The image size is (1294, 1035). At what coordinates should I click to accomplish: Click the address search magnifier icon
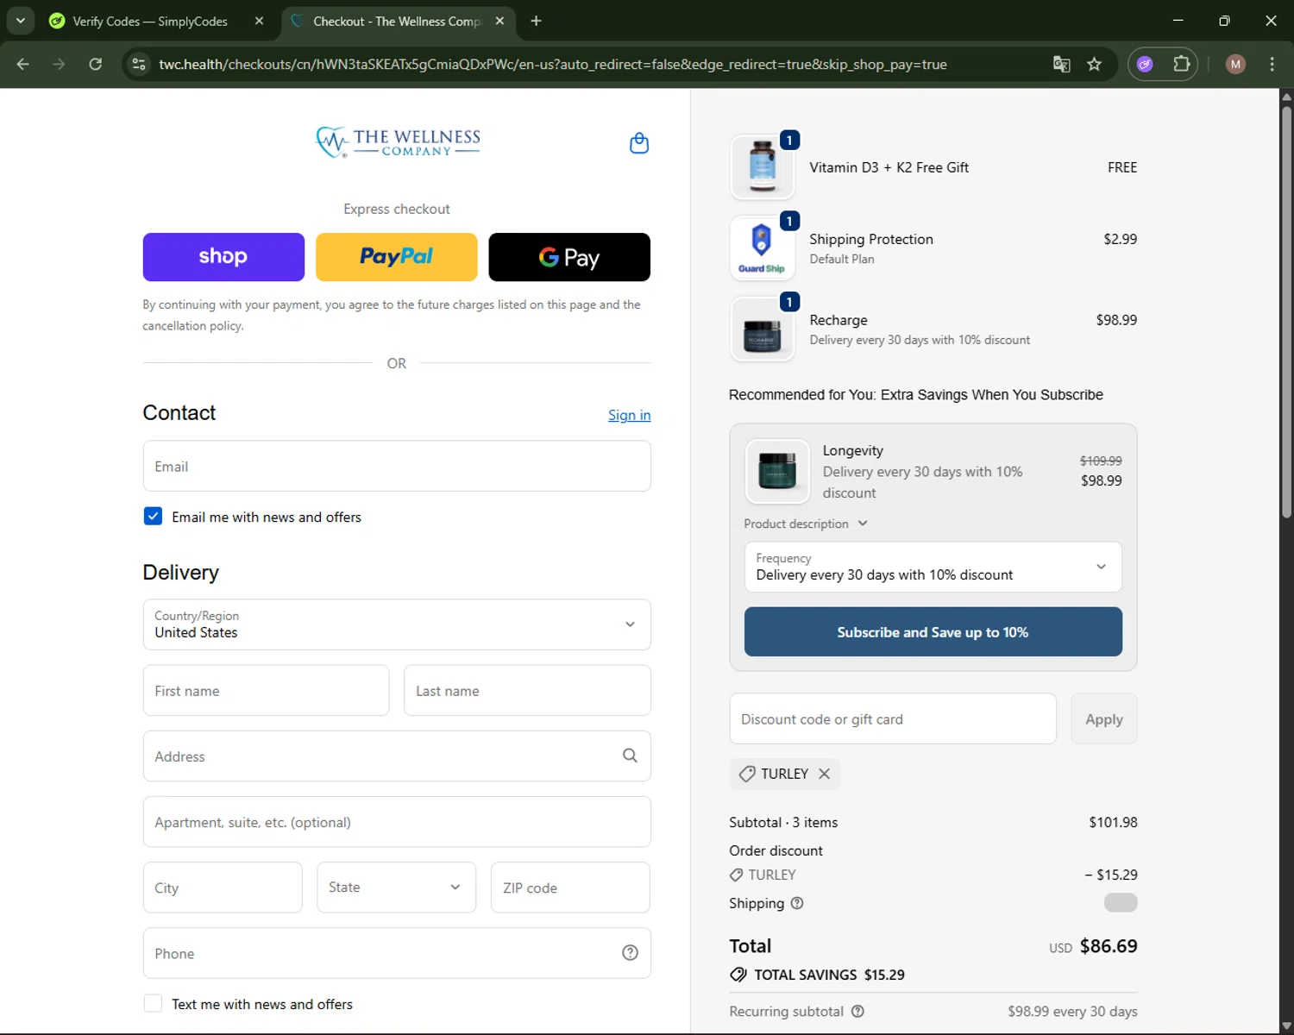[630, 756]
